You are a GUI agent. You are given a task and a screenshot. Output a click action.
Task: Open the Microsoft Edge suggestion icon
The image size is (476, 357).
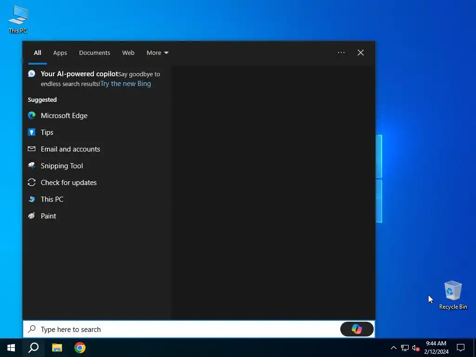[x=32, y=115]
